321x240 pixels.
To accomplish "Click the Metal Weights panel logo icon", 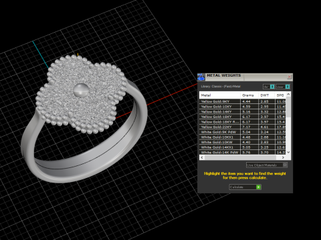I will (x=201, y=77).
